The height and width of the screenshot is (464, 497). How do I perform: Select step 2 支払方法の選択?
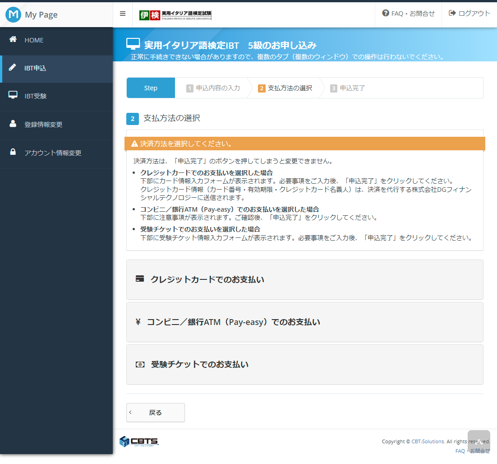(285, 88)
